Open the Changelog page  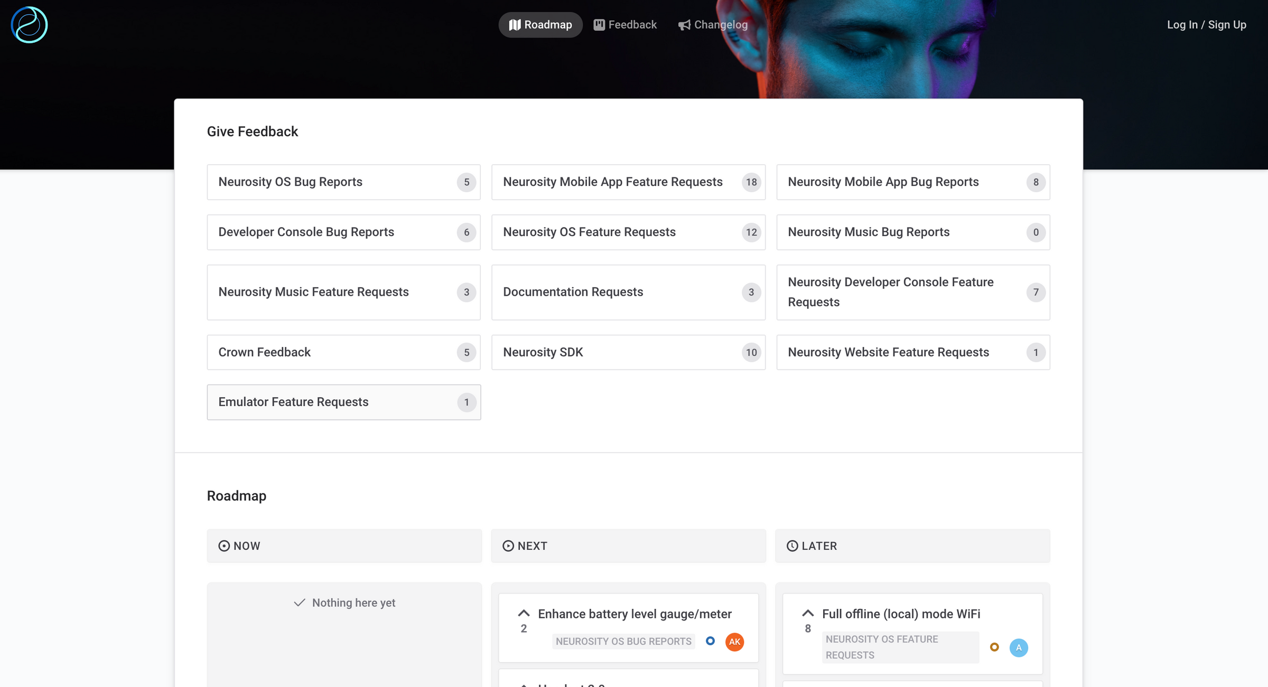coord(713,25)
